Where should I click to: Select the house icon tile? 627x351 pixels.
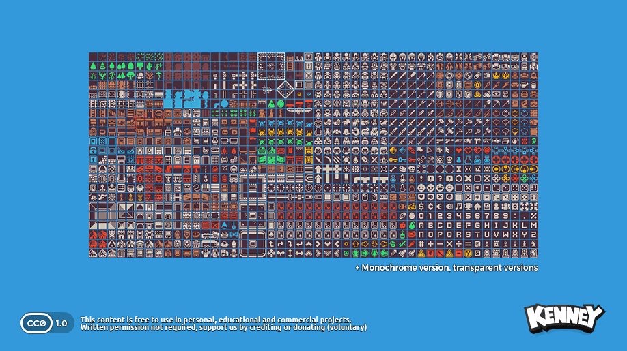(x=477, y=207)
